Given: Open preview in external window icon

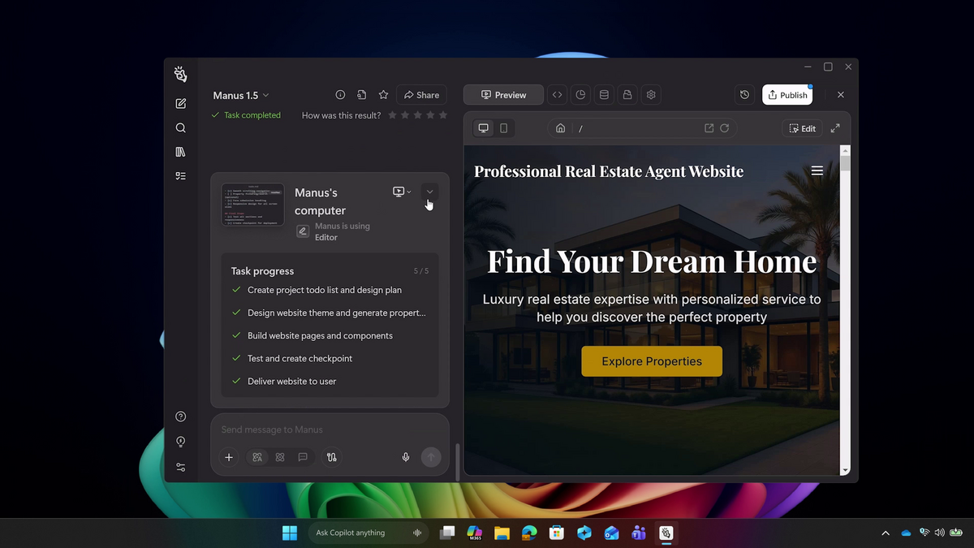Looking at the screenshot, I should (709, 128).
